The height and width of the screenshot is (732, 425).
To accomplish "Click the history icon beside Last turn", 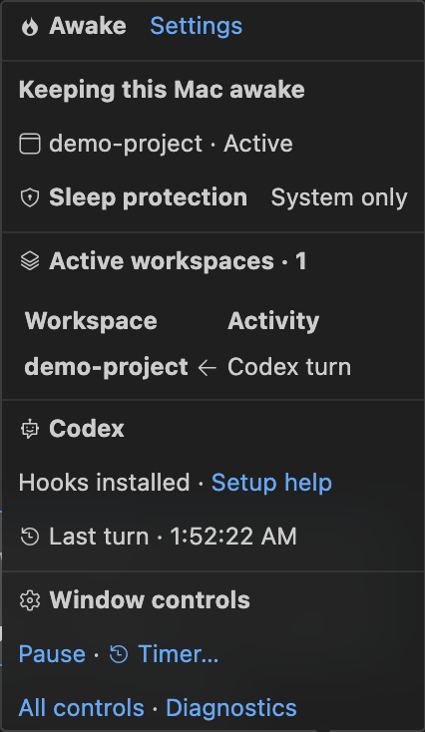I will tap(30, 537).
